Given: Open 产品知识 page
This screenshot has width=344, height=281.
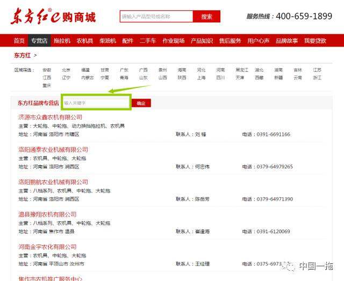Looking at the screenshot, I should pos(202,41).
